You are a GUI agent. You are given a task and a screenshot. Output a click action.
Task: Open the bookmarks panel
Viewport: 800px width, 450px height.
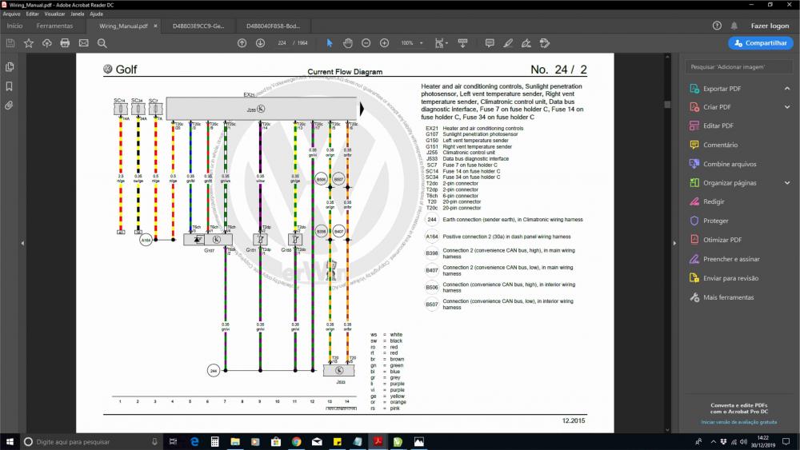click(9, 86)
